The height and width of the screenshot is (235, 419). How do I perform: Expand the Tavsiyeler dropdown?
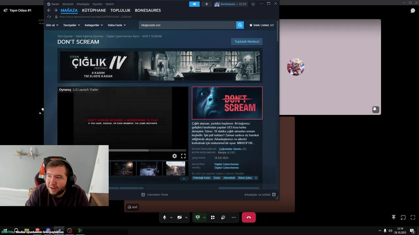click(71, 25)
